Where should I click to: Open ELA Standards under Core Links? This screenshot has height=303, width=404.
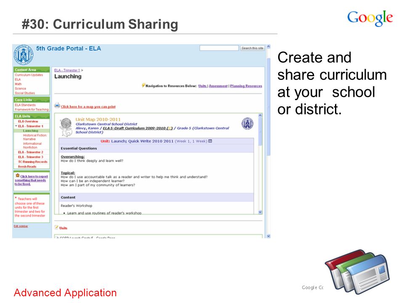25,105
